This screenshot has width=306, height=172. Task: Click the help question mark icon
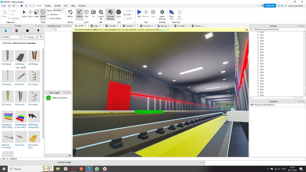[x=278, y=6]
